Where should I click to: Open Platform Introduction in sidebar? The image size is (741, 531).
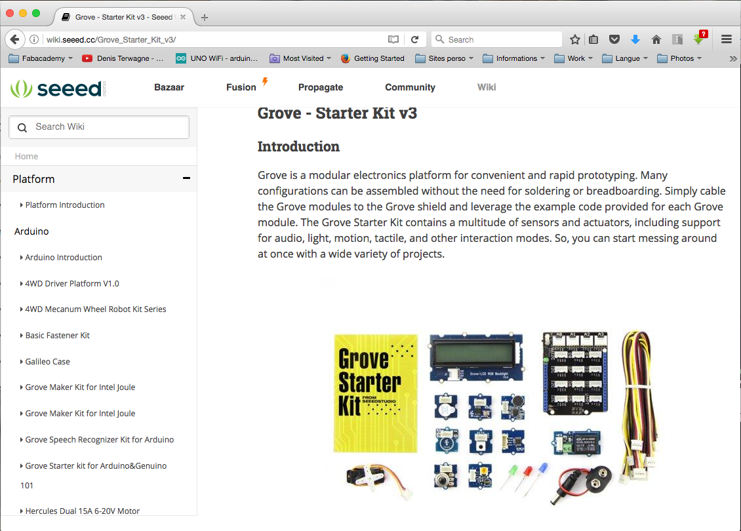[65, 205]
